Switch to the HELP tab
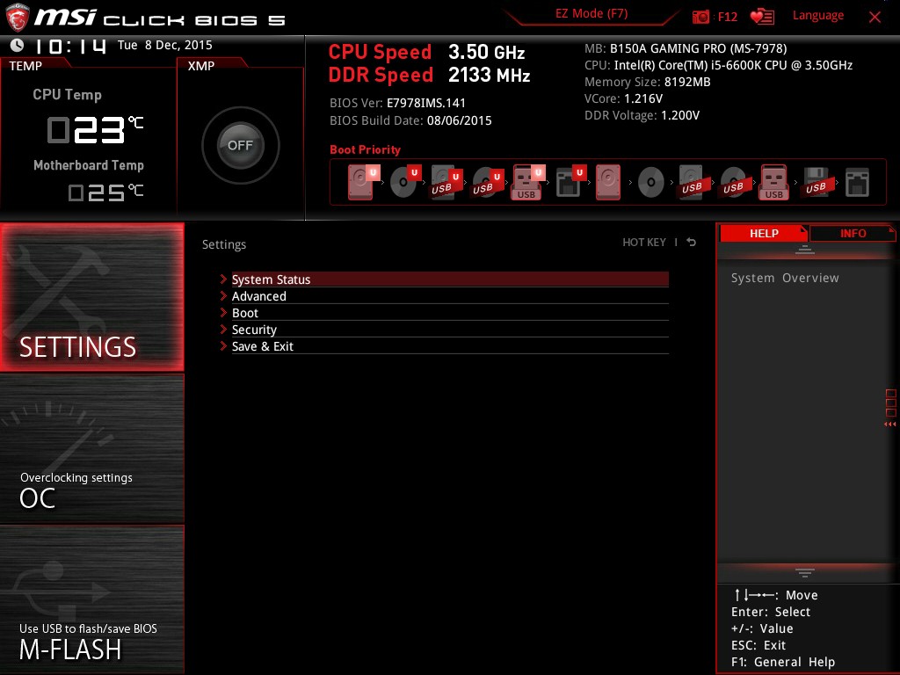Screen dimensions: 900x675 (x=764, y=233)
